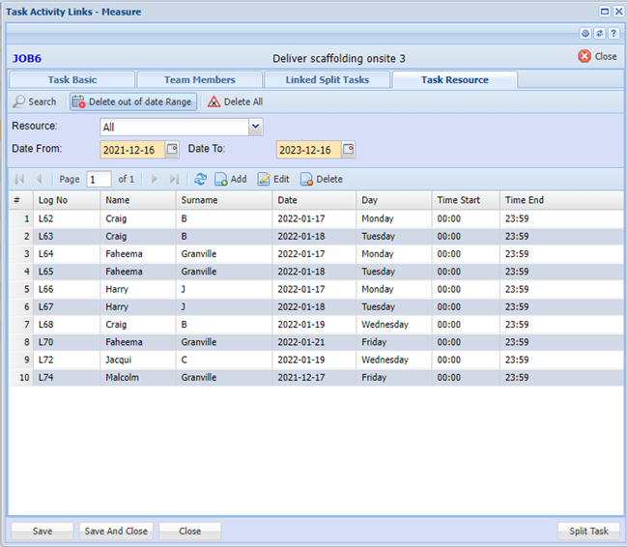
Task: Switch to the Task Basic tab
Action: [71, 80]
